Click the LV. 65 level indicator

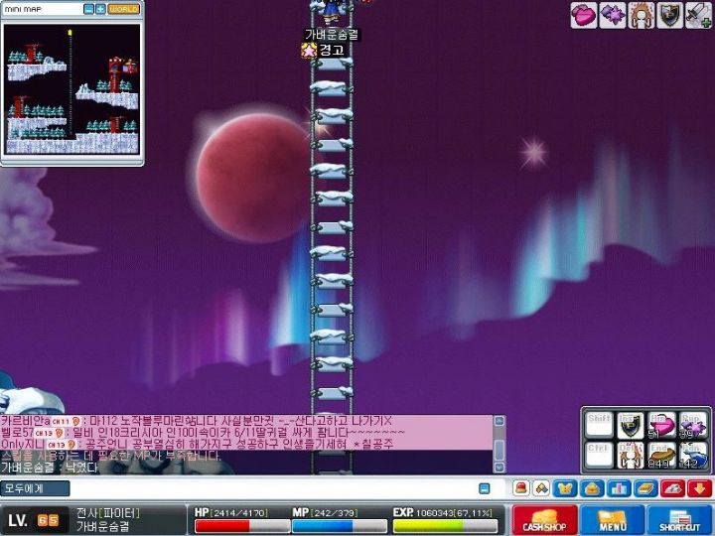pos(34,520)
